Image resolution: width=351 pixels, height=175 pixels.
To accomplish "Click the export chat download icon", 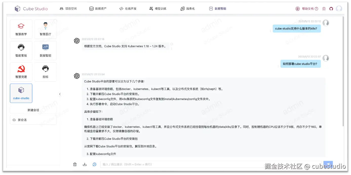I will click(x=85, y=164).
